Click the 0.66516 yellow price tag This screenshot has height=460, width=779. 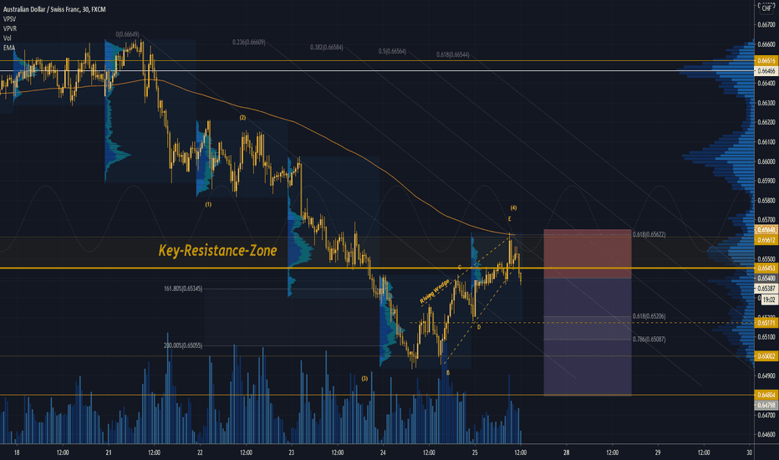766,61
